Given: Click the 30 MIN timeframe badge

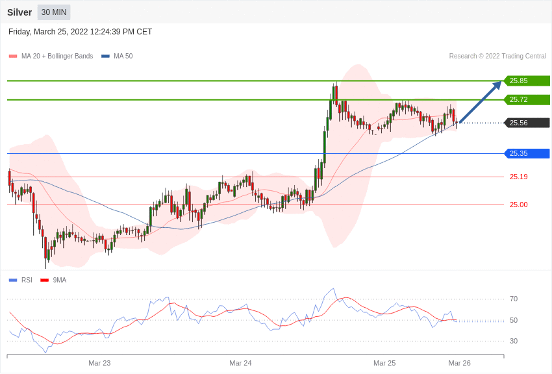Looking at the screenshot, I should tap(54, 12).
